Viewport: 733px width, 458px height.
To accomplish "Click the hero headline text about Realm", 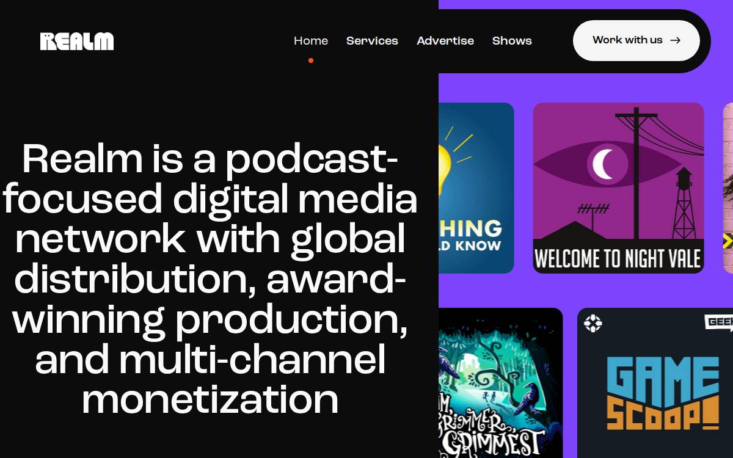I will pyautogui.click(x=210, y=279).
